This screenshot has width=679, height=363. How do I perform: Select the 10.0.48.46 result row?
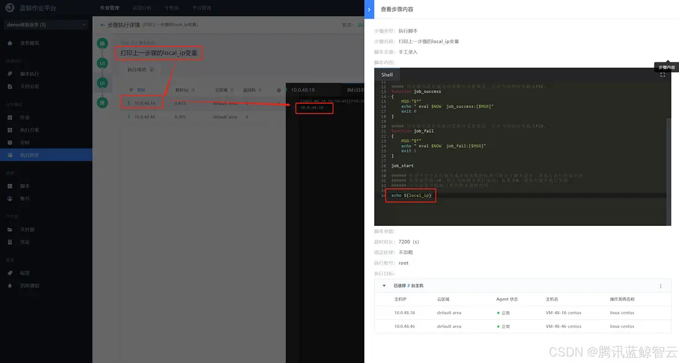203,117
